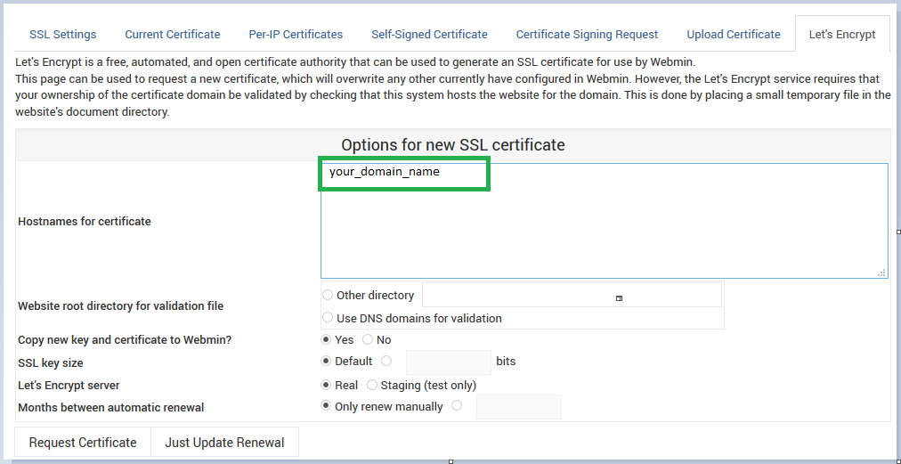Click the Months between automatic renewal label
This screenshot has width=901, height=464.
point(111,408)
